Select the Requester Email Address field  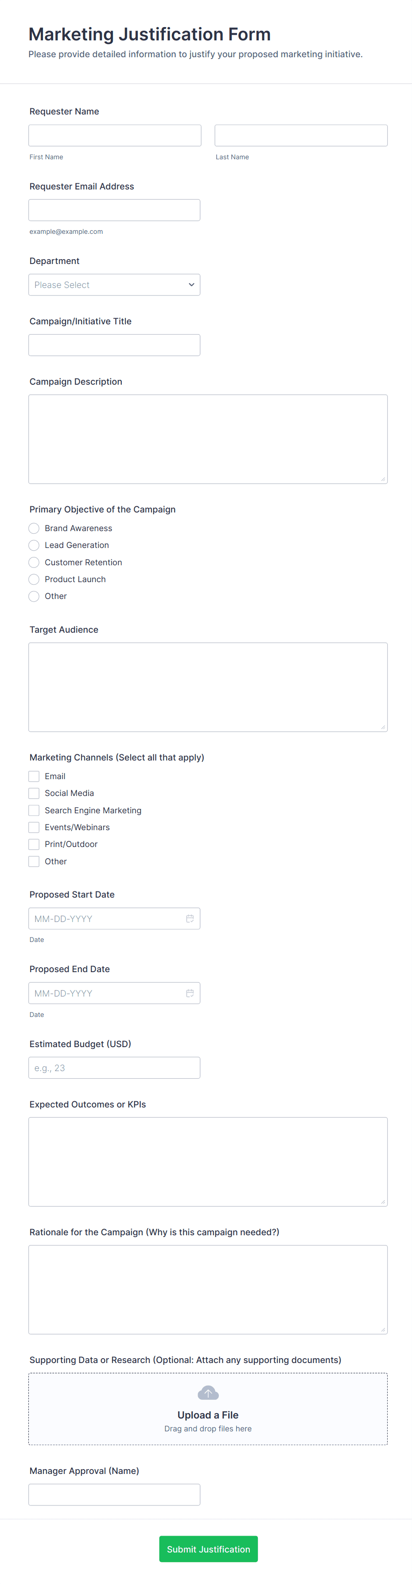[114, 210]
